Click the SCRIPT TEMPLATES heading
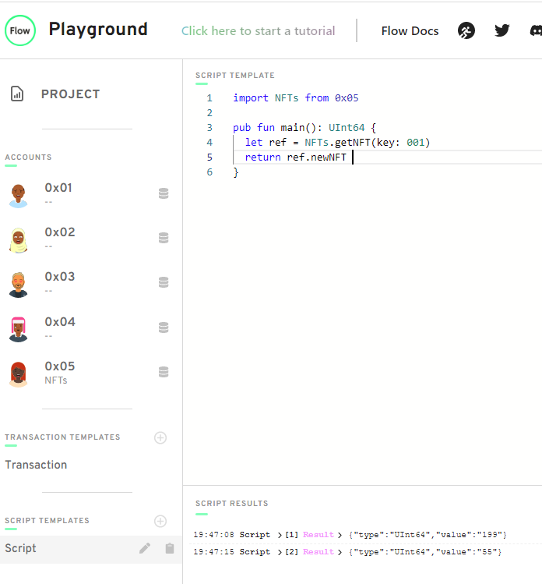The height and width of the screenshot is (584, 542). (x=47, y=521)
